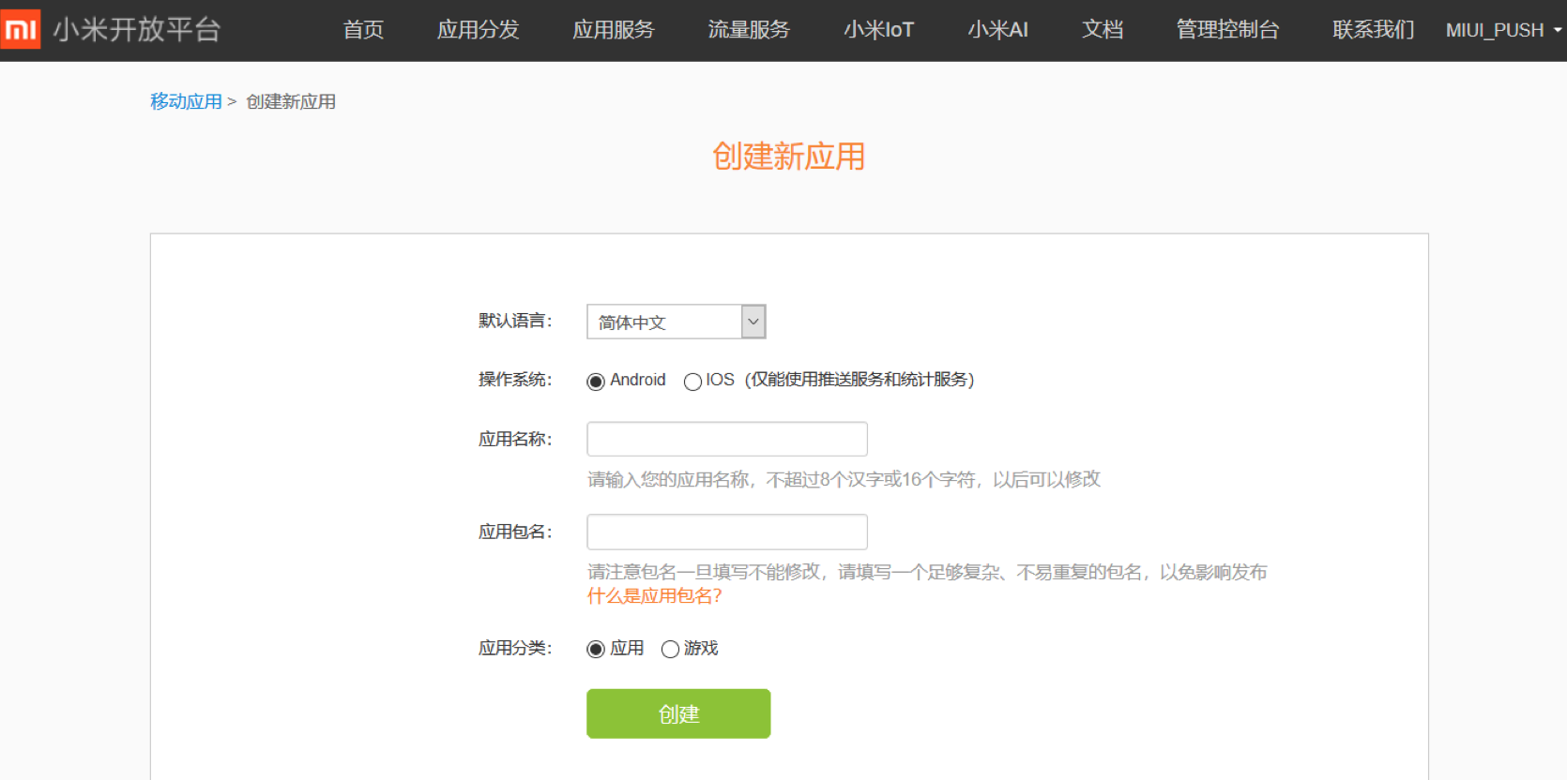Click the 应用名称 hint text below field
The width and height of the screenshot is (1567, 780).
point(844,479)
